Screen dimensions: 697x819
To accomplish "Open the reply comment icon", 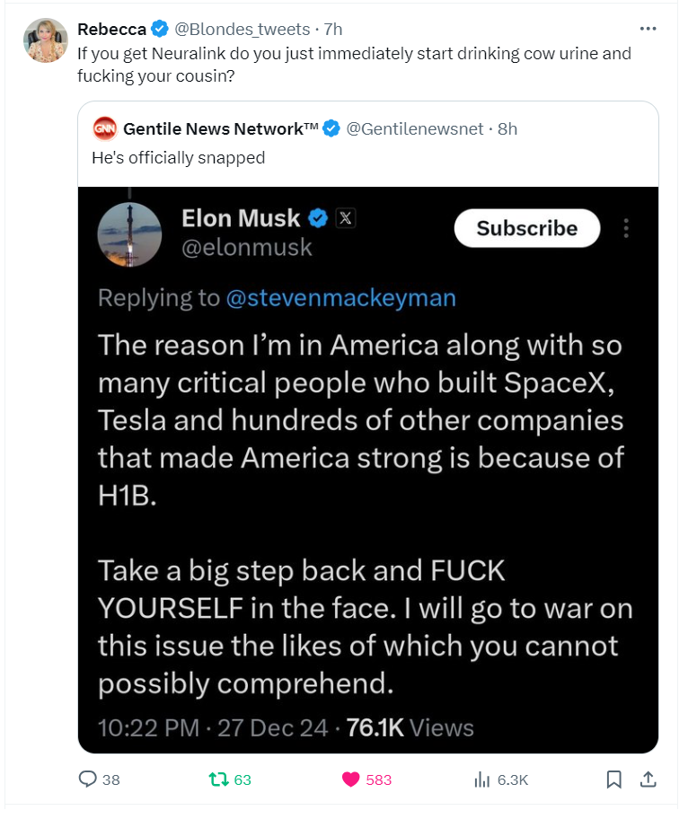I will point(88,779).
